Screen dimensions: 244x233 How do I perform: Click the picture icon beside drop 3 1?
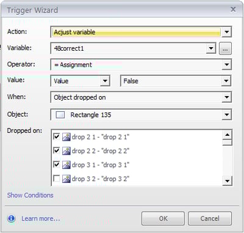tap(66, 165)
